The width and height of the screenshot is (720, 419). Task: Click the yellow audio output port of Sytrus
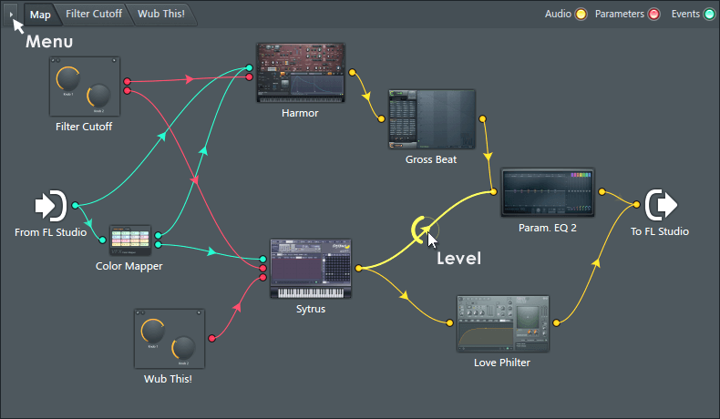coord(359,269)
